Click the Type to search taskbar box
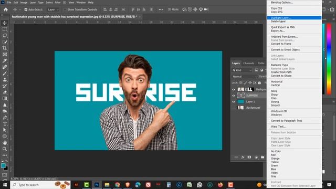The image size is (336, 189). tap(40, 185)
